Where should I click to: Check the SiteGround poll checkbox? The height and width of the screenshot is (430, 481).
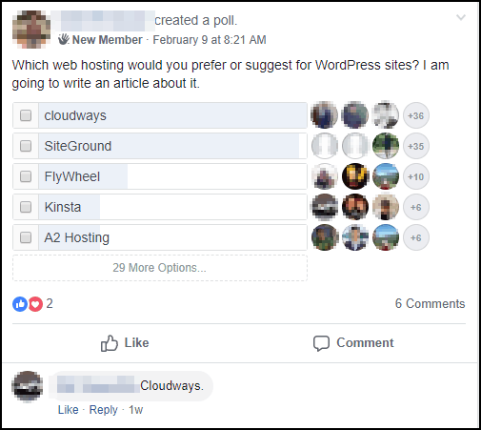pos(26,146)
